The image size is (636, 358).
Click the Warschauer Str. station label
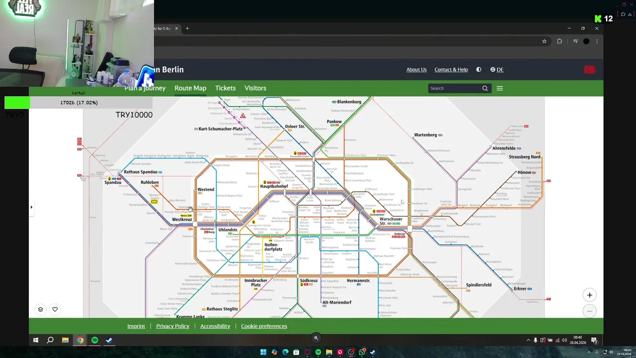point(391,221)
